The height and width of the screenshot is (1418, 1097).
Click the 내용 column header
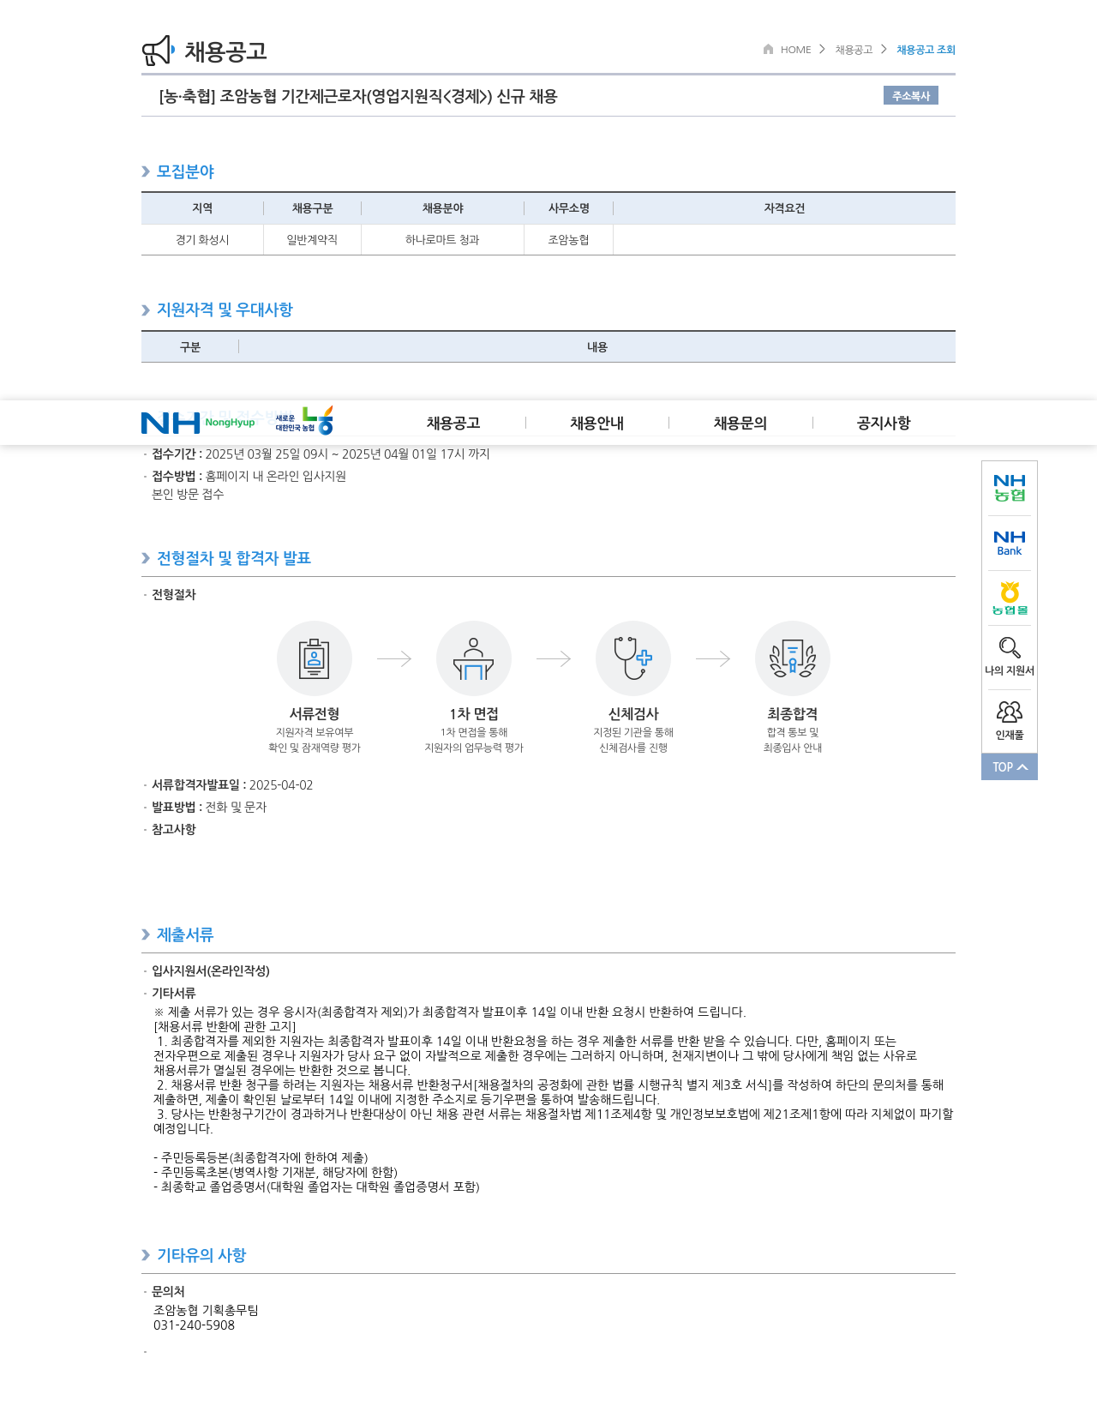[x=597, y=347]
